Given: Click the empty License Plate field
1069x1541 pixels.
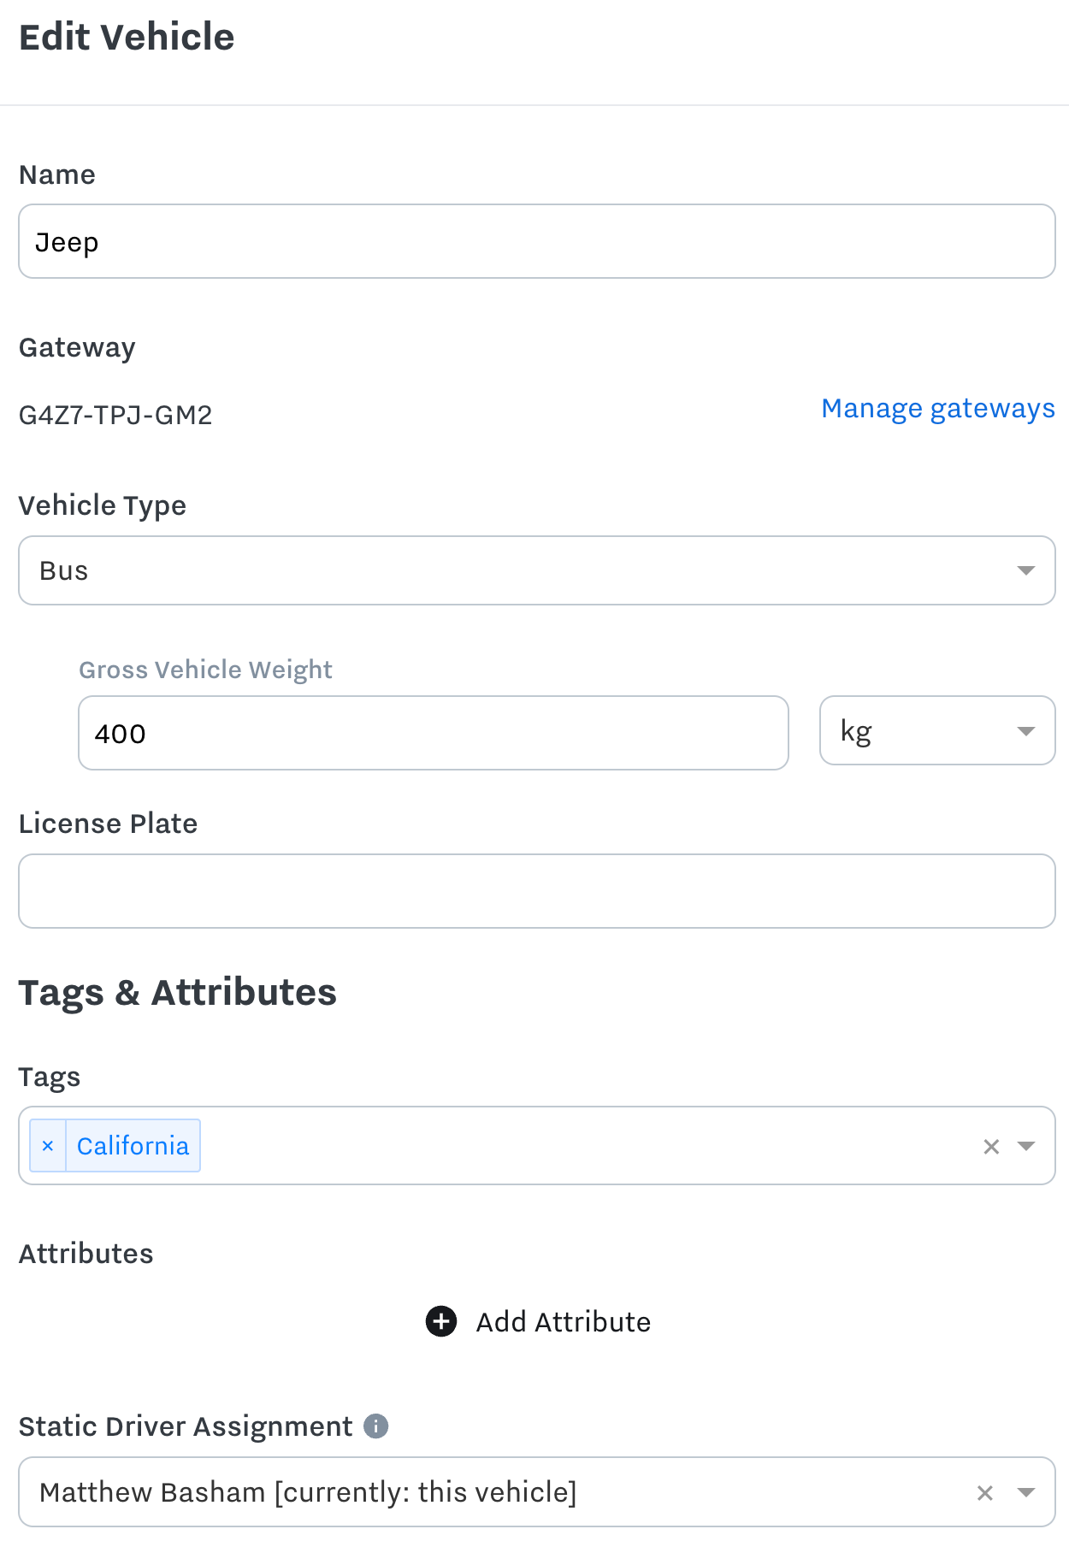Looking at the screenshot, I should click(x=537, y=891).
